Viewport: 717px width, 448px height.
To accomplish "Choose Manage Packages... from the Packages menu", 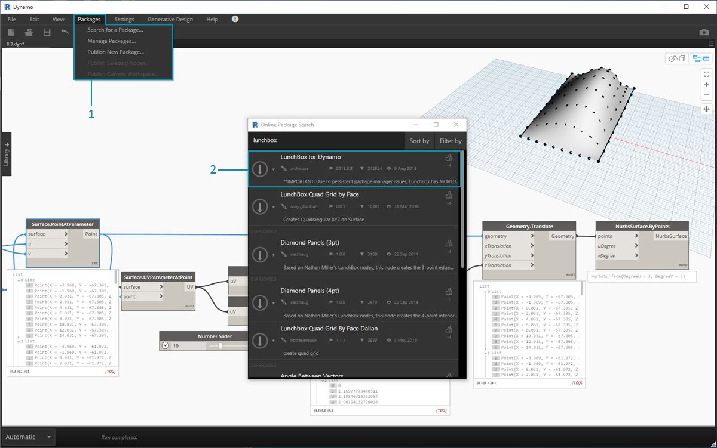I will (x=111, y=41).
